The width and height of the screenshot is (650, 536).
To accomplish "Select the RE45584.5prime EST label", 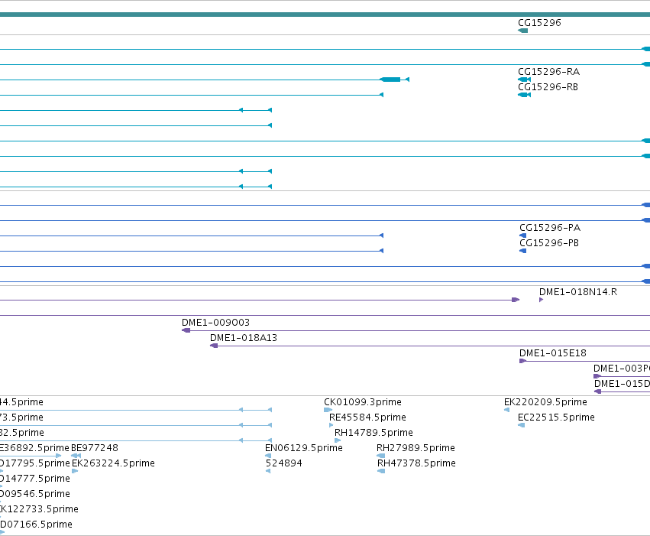I will tap(367, 417).
